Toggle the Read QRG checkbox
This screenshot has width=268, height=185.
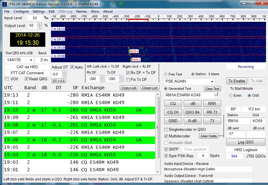click(27, 79)
